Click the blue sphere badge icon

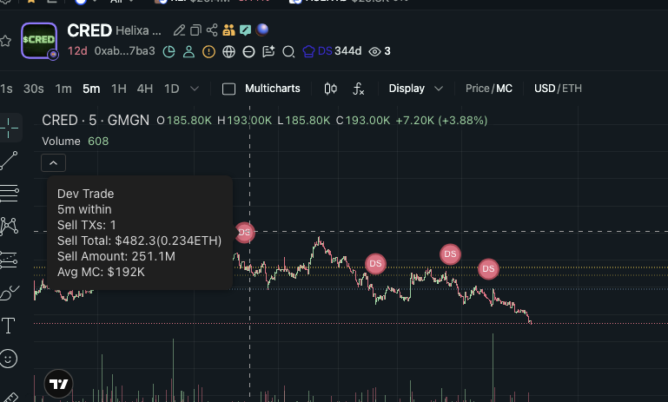[x=262, y=30]
